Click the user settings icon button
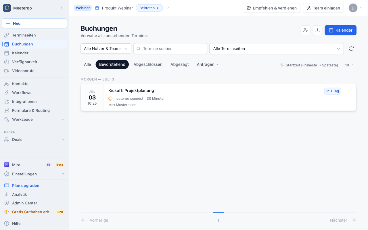368x230 pixels. tap(305, 30)
